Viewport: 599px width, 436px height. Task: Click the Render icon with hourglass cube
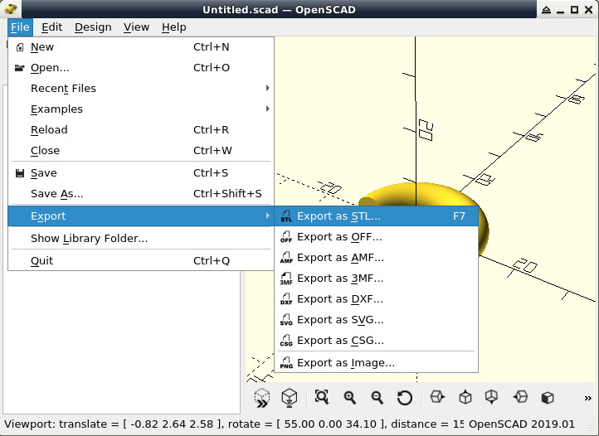[x=290, y=398]
